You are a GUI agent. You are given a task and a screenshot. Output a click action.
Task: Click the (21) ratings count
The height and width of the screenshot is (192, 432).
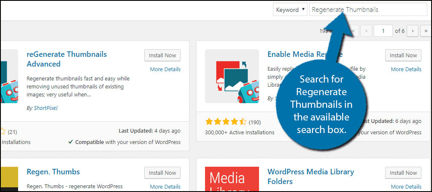click(12, 132)
